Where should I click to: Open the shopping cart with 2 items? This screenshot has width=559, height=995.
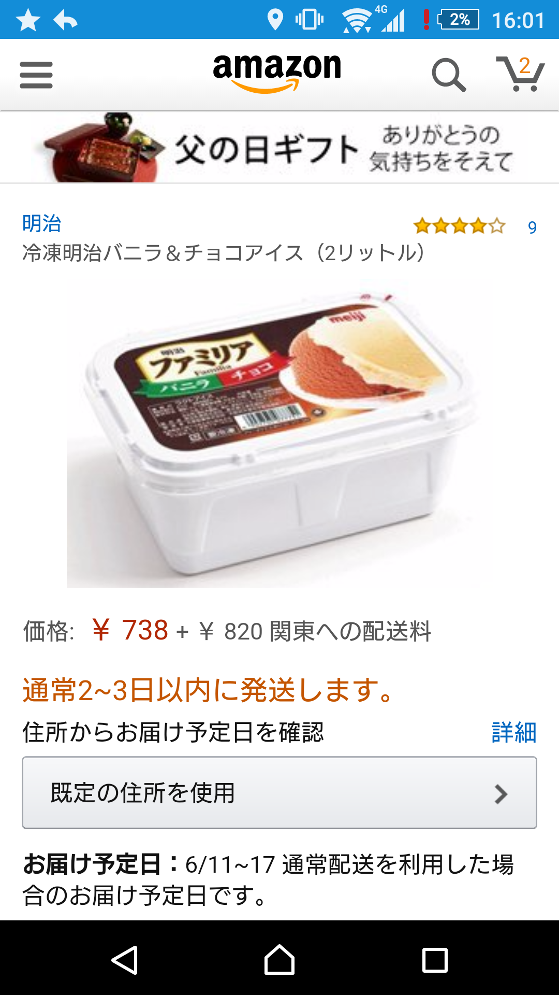coord(521,74)
